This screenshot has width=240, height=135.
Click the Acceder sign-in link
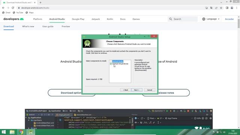(x=229, y=19)
